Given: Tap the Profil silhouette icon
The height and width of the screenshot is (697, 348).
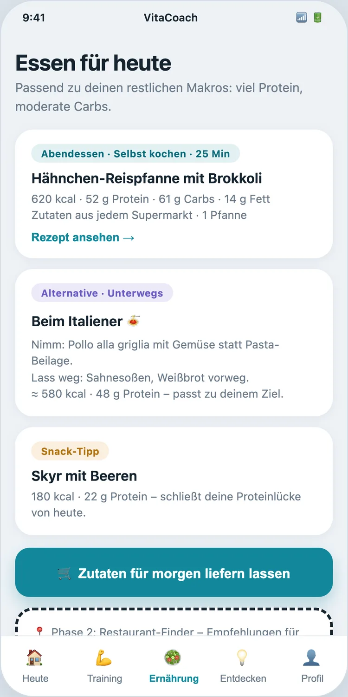Looking at the screenshot, I should click(x=312, y=657).
